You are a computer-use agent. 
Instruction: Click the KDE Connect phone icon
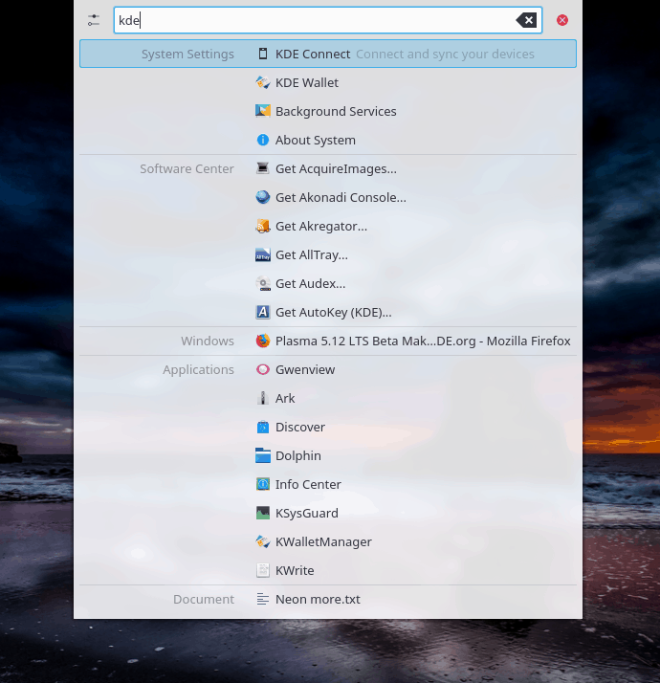coord(263,54)
